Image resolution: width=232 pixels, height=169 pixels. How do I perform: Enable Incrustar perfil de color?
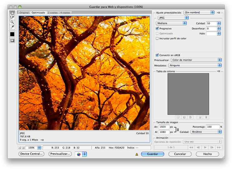157,38
